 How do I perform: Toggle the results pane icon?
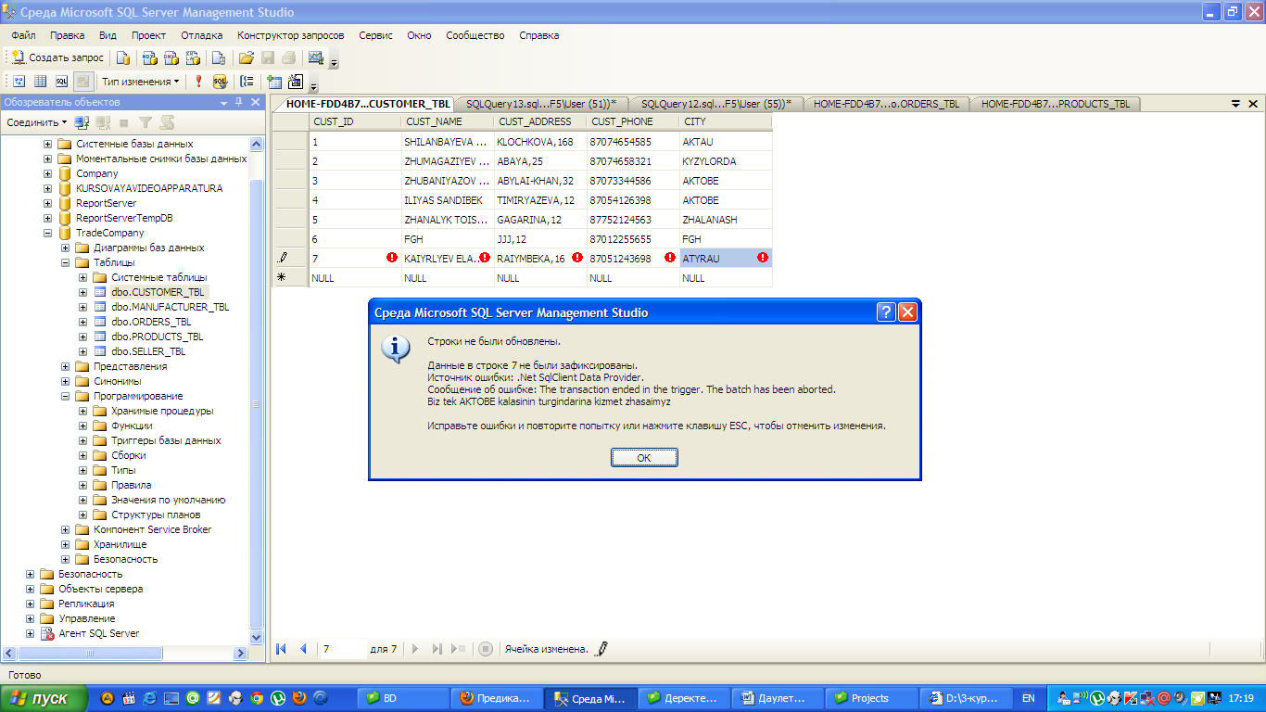(x=83, y=82)
